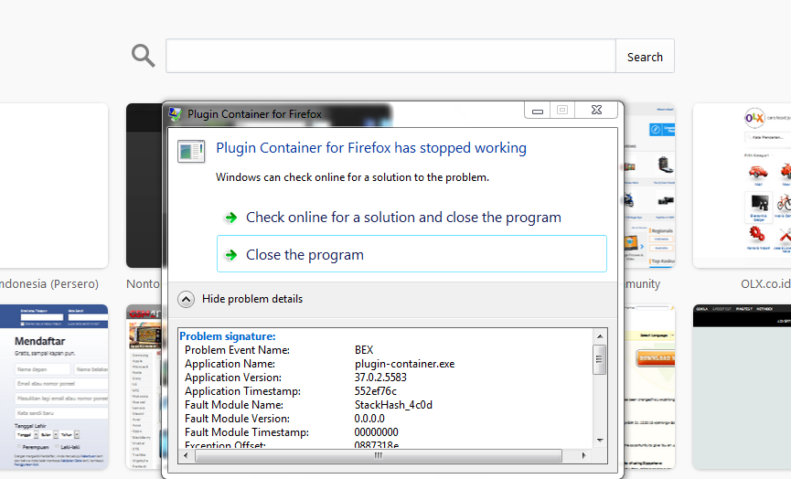Close the Plugin Container dialog
Screen dimensions: 791x479
click(596, 110)
